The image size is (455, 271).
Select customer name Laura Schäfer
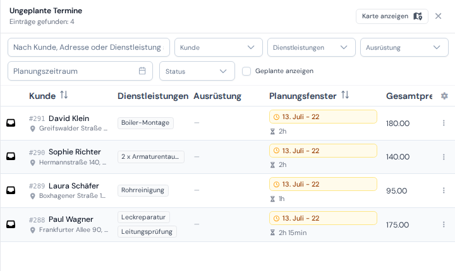pyautogui.click(x=74, y=185)
